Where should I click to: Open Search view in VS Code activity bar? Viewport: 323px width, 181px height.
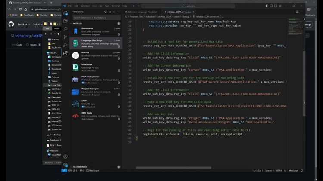65,29
